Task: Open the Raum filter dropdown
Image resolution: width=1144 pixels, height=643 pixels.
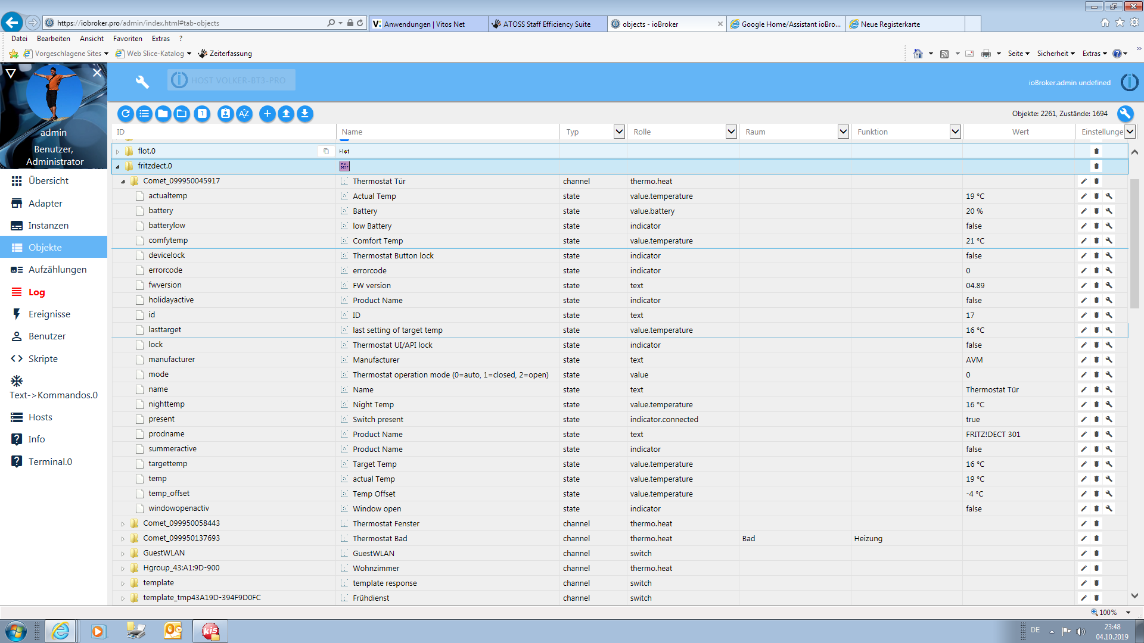Action: (843, 132)
